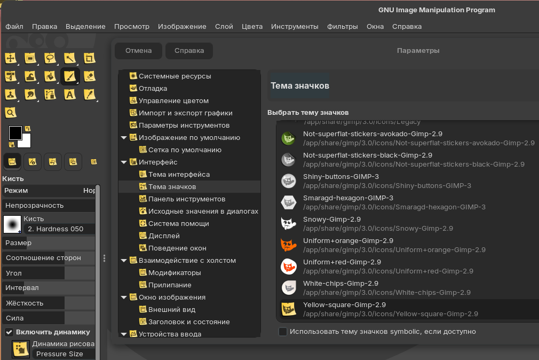Swap foreground and background colors
539x360 pixels.
pyautogui.click(x=28, y=129)
